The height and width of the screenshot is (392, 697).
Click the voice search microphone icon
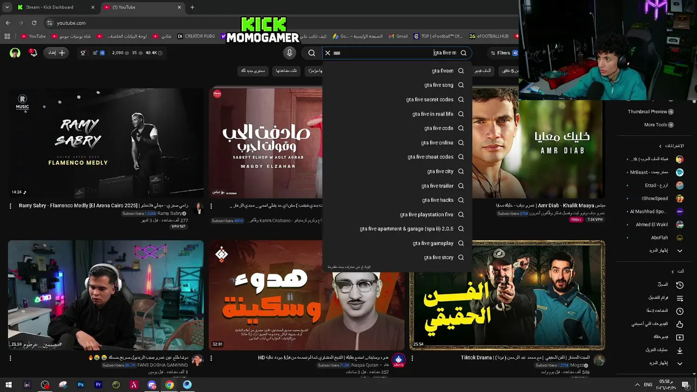[x=290, y=53]
